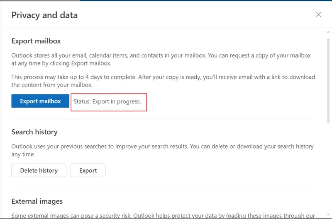332x219 pixels.
Task: Click the 'External images' section heading
Action: [x=37, y=202]
